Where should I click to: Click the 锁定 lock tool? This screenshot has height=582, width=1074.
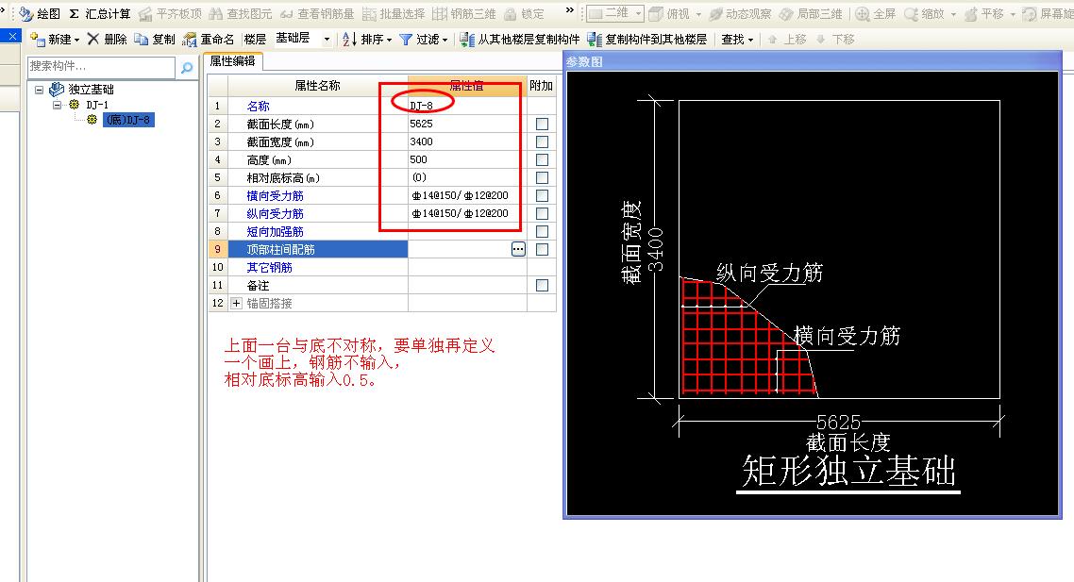524,14
